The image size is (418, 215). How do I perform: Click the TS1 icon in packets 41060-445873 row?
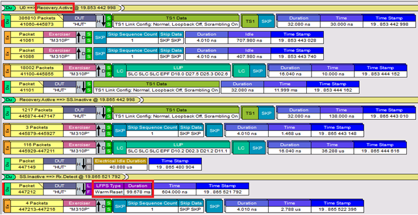[x=250, y=21]
